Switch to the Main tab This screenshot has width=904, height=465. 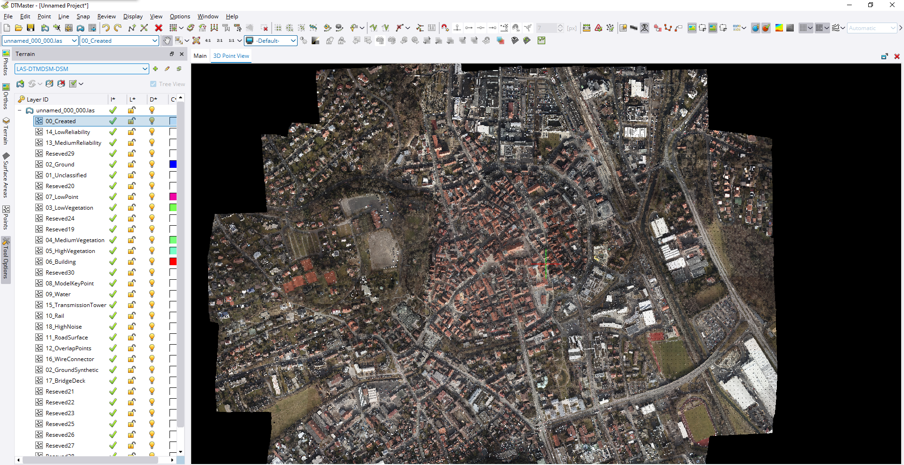pyautogui.click(x=200, y=56)
